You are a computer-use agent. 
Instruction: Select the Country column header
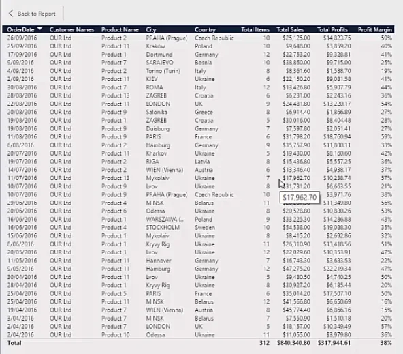[x=205, y=29]
